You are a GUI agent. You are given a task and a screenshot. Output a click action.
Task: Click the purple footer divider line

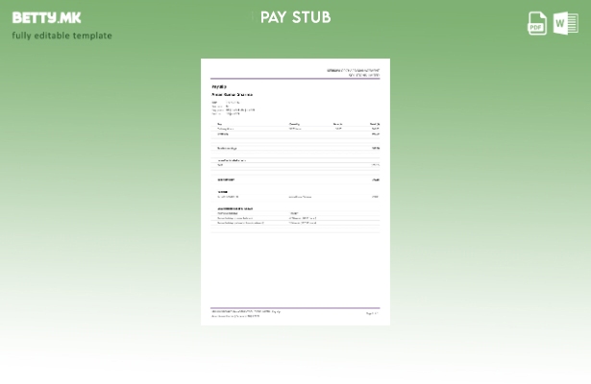[x=295, y=307]
